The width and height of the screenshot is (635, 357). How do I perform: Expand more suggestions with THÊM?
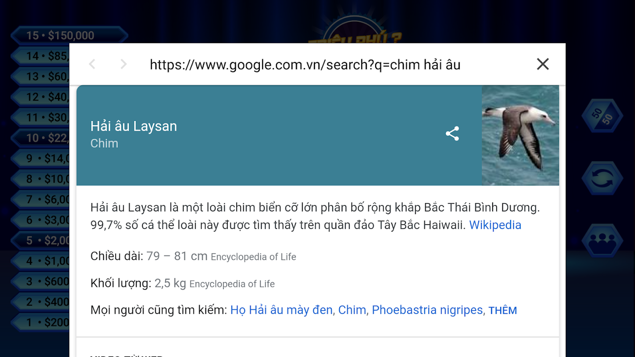coord(503,311)
